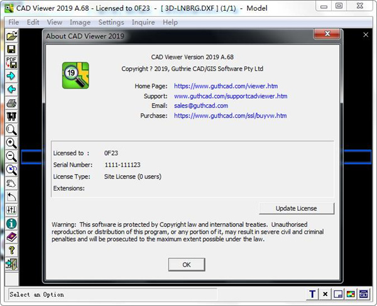The width and height of the screenshot is (377, 306).
Task: Click the Zoom In plus magnifier icon
Action: (11, 143)
